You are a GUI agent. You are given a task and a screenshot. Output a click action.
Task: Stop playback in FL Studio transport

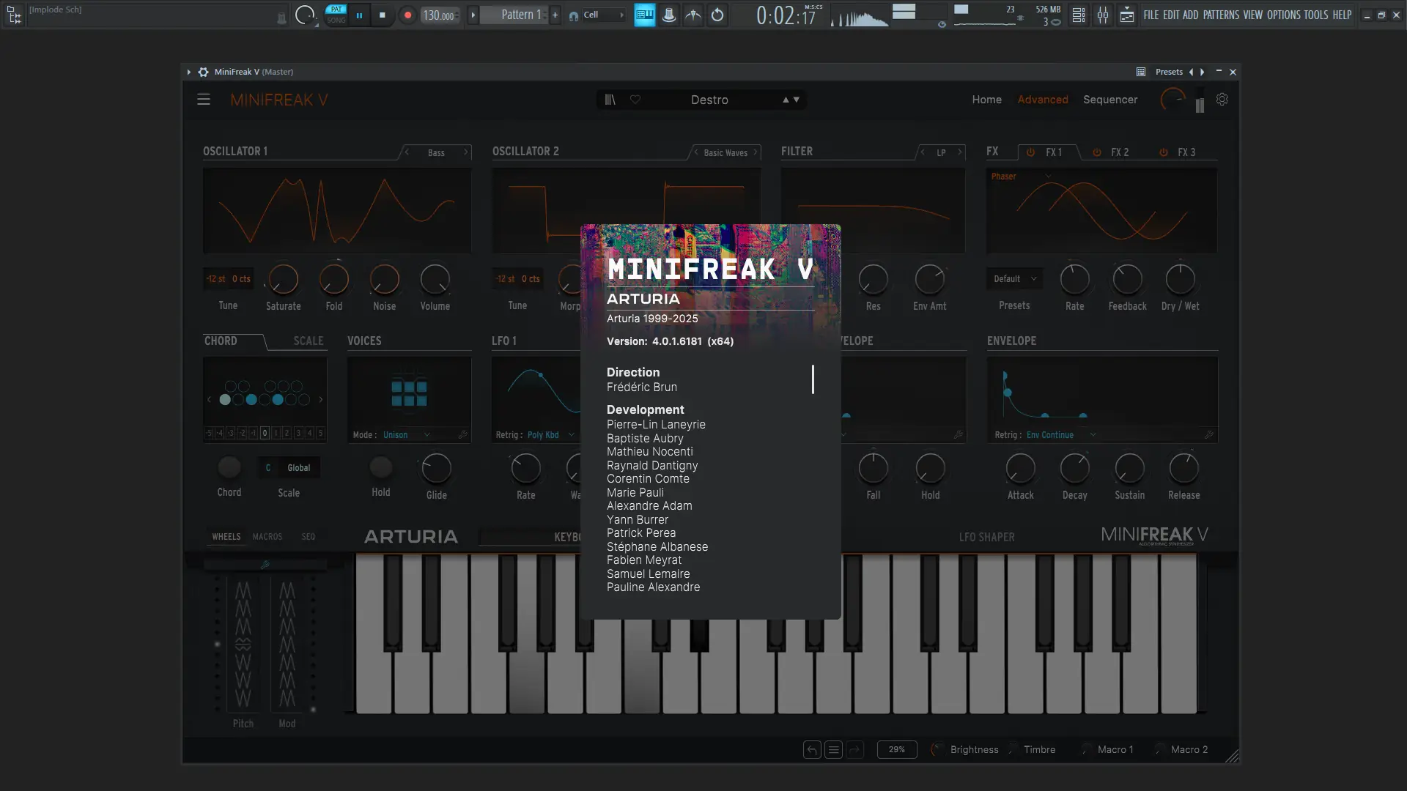pyautogui.click(x=383, y=15)
